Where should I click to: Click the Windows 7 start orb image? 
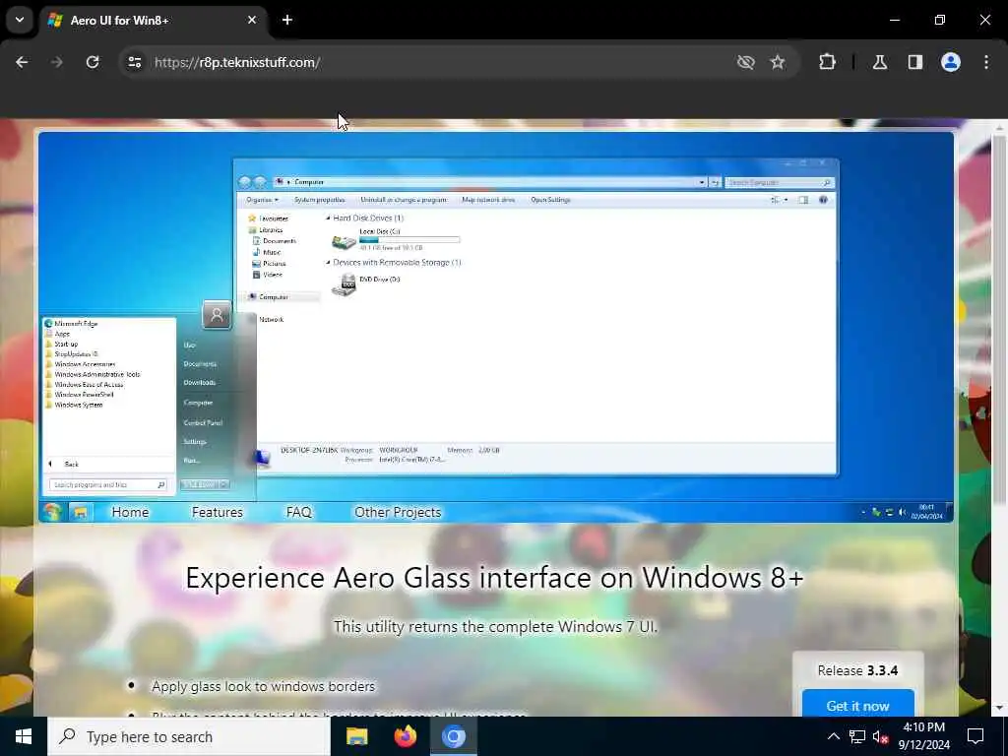pos(52,512)
